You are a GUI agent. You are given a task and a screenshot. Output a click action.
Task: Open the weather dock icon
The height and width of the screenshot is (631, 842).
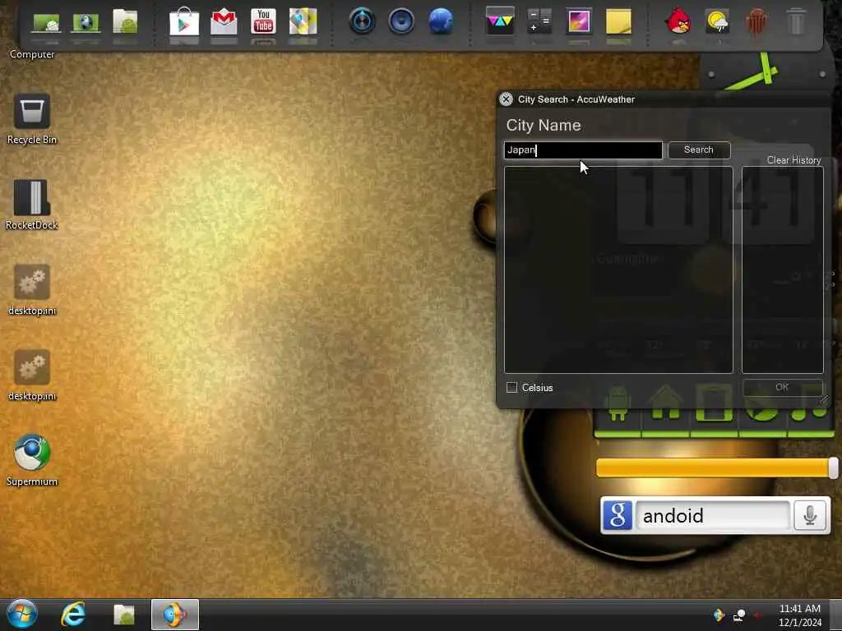pos(717,22)
